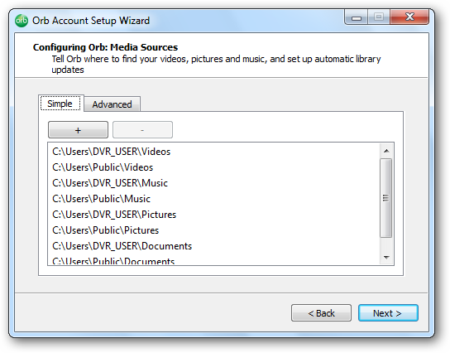Click the list scrollbar up arrow
The width and height of the screenshot is (450, 353).
(x=386, y=151)
